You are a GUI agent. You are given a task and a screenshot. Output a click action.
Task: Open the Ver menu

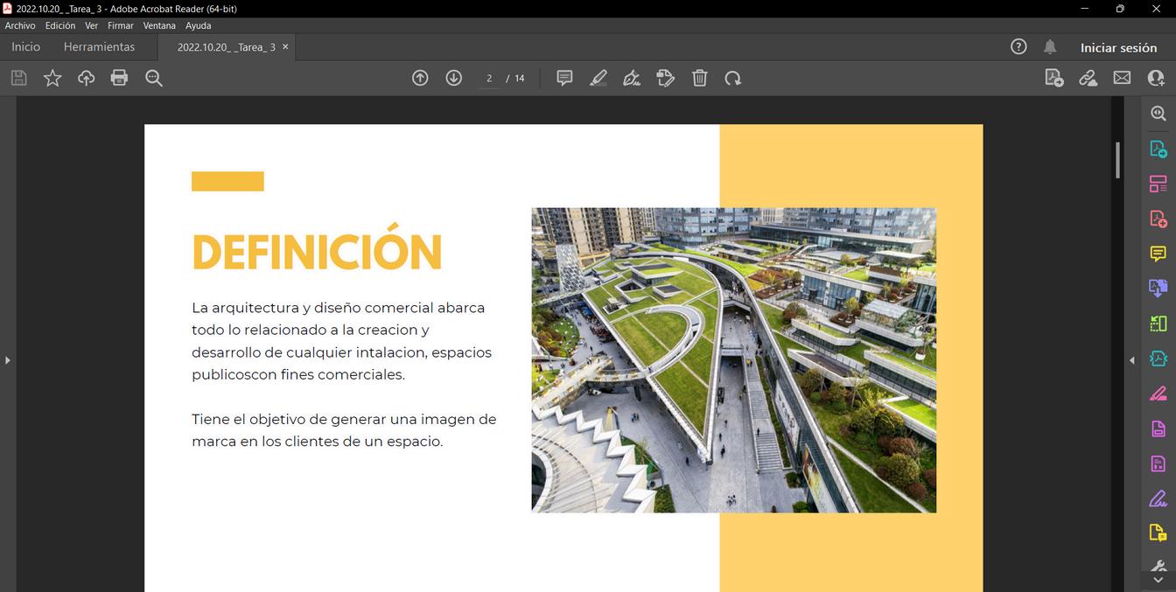tap(91, 25)
